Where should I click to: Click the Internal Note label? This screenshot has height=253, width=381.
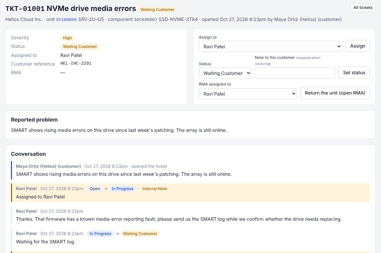155,189
